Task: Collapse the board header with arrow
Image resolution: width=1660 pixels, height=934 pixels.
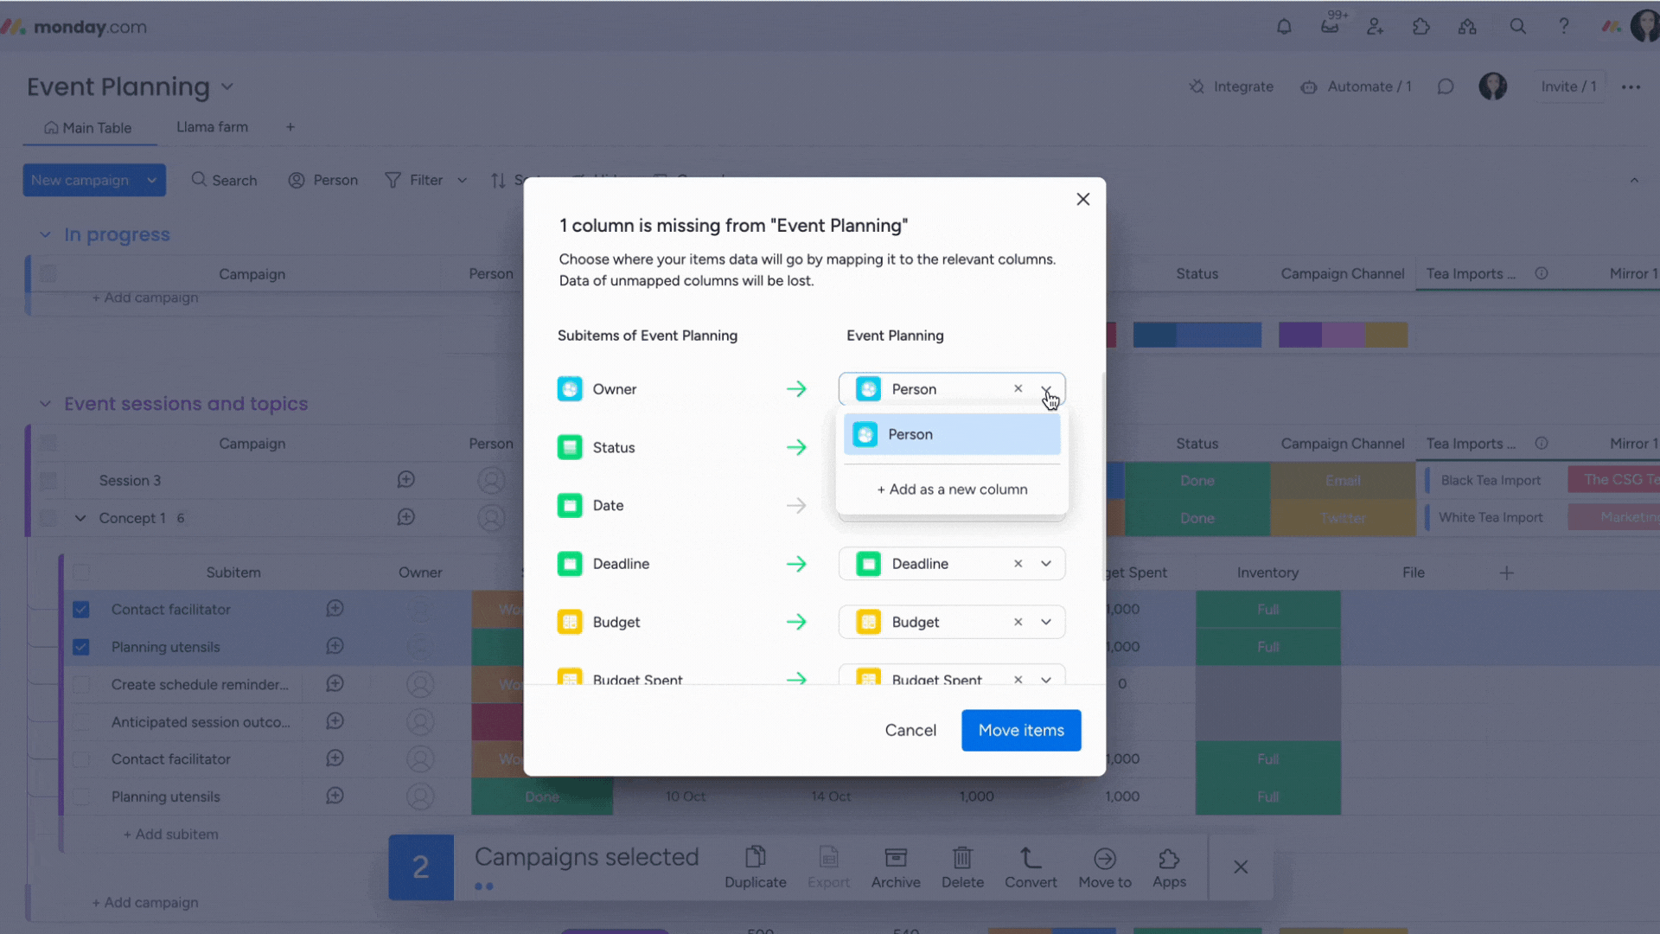Action: pos(1634,180)
